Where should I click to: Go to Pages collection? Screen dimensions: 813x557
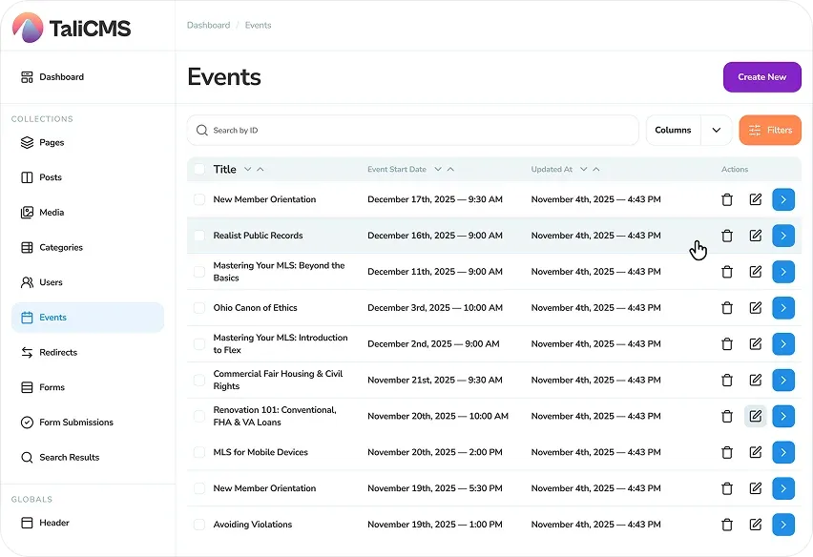[88, 142]
